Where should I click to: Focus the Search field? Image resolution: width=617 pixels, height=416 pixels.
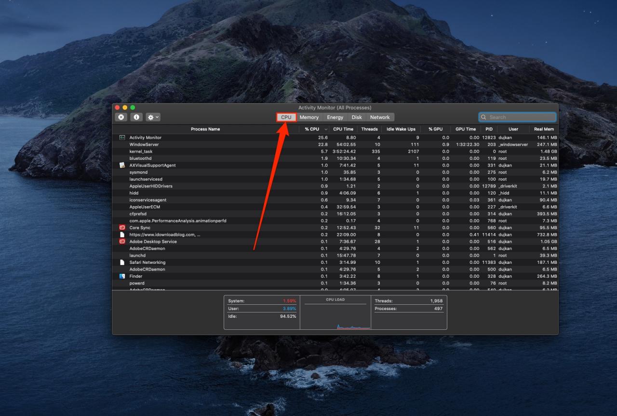click(x=517, y=117)
